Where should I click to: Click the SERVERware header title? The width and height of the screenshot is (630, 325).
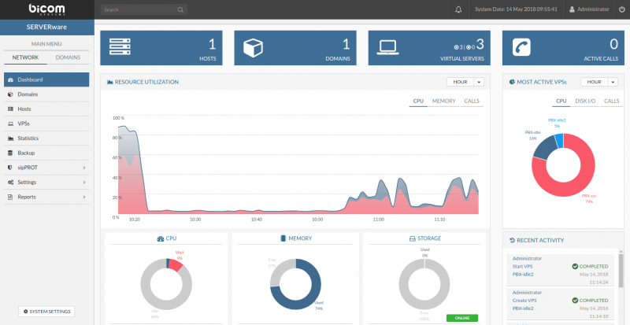click(x=47, y=28)
